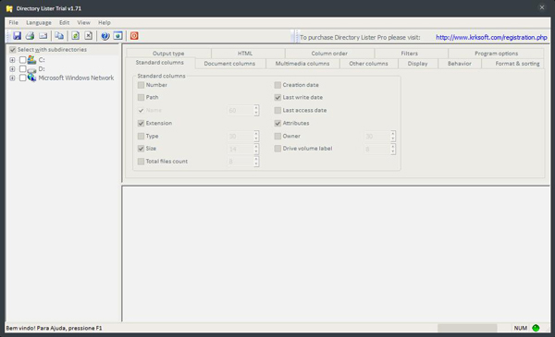Enable Creation date checkbox
555x337 pixels.
pyautogui.click(x=277, y=85)
